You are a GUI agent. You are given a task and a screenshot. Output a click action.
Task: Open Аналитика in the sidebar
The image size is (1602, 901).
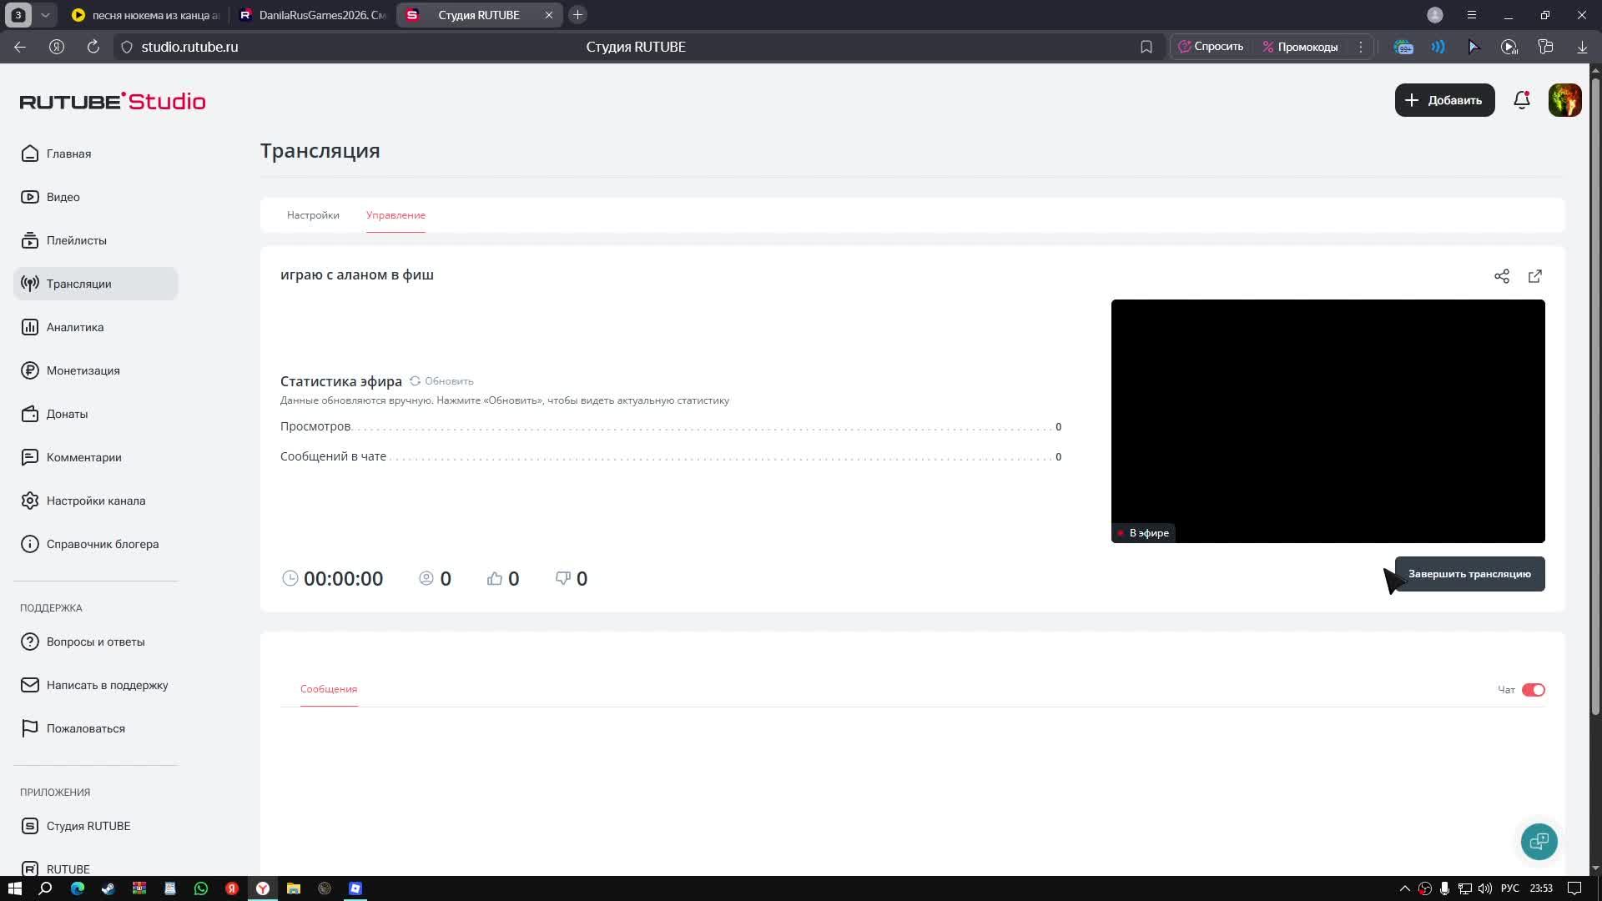point(75,327)
